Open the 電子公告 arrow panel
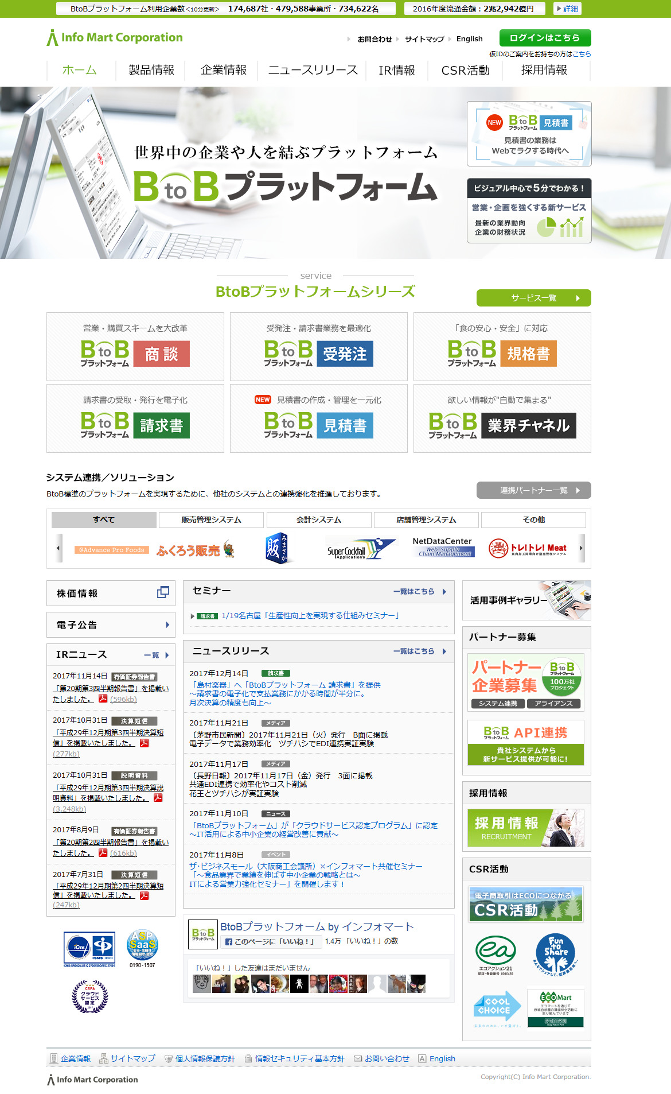Image resolution: width=671 pixels, height=1094 pixels. coord(111,624)
